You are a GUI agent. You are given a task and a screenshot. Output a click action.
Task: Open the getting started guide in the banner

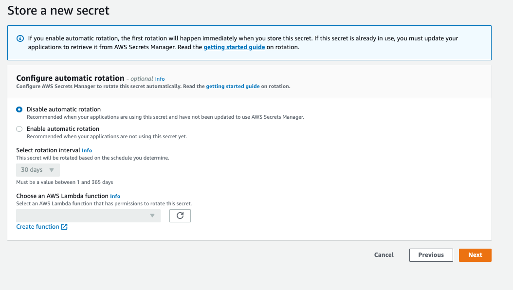click(x=234, y=47)
